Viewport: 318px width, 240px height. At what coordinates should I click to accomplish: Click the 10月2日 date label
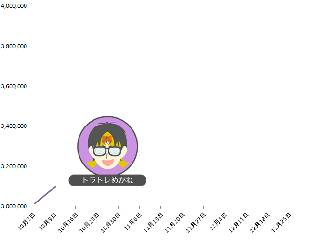coord(26,222)
